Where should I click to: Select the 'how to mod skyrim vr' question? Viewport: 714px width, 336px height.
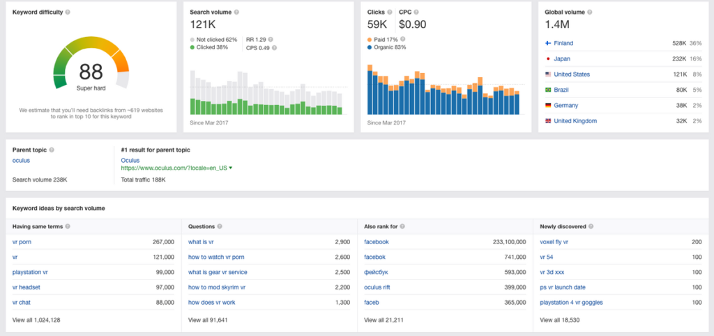click(x=217, y=287)
